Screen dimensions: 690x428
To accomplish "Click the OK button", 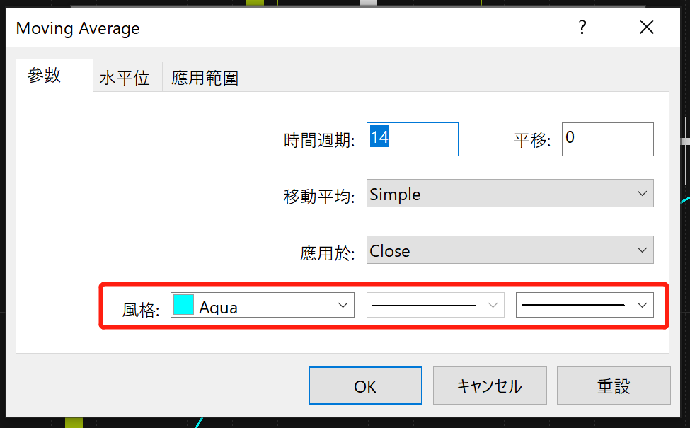I will pos(365,386).
